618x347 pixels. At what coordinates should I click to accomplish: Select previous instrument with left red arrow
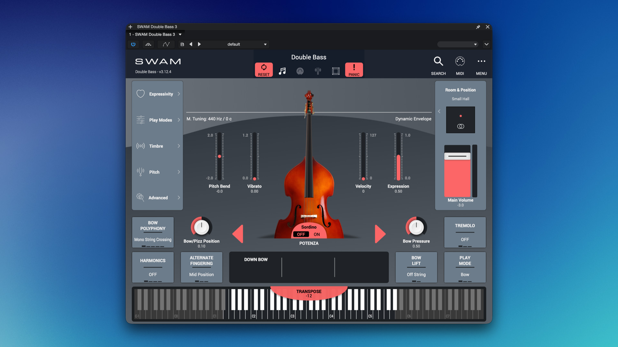(238, 234)
